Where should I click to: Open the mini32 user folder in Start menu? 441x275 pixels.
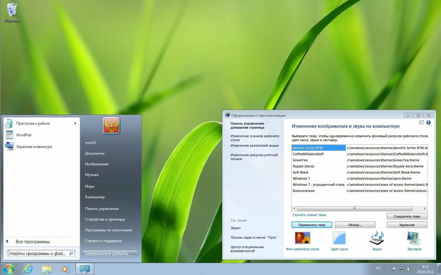91,143
